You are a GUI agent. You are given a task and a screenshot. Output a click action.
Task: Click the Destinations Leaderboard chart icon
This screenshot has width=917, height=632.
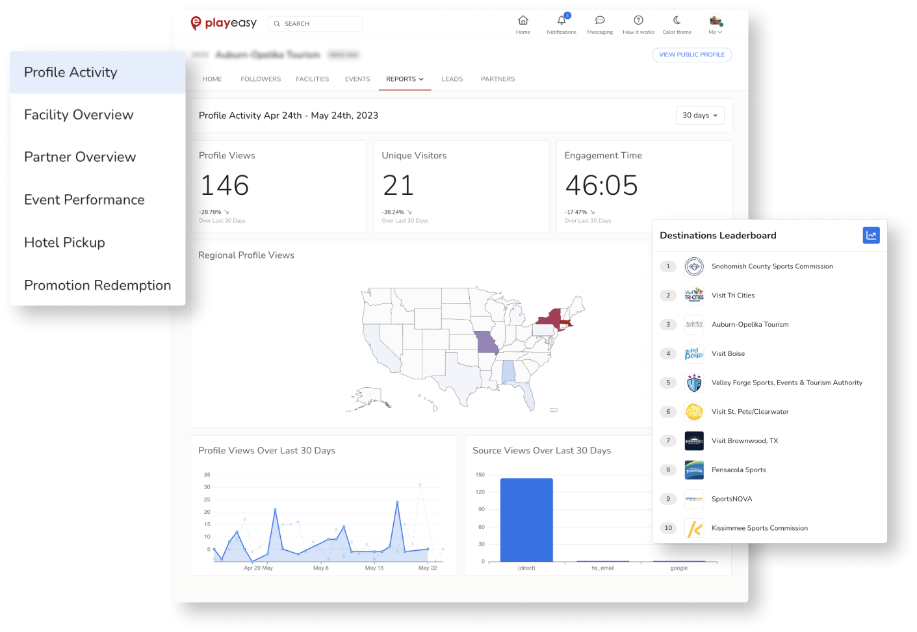coord(871,235)
